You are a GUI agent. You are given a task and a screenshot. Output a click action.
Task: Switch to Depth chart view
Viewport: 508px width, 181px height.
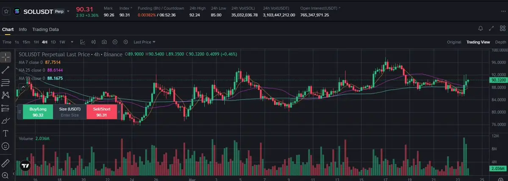[500, 42]
